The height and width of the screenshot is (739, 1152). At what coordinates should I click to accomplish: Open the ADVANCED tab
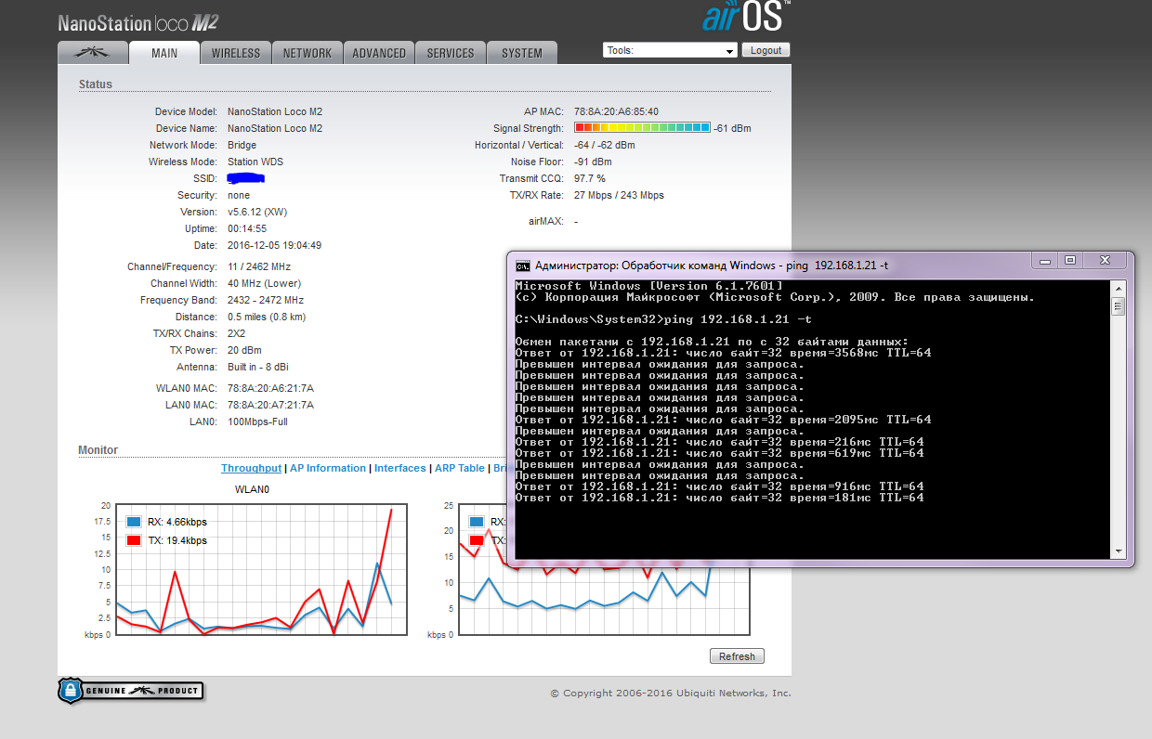click(x=379, y=53)
